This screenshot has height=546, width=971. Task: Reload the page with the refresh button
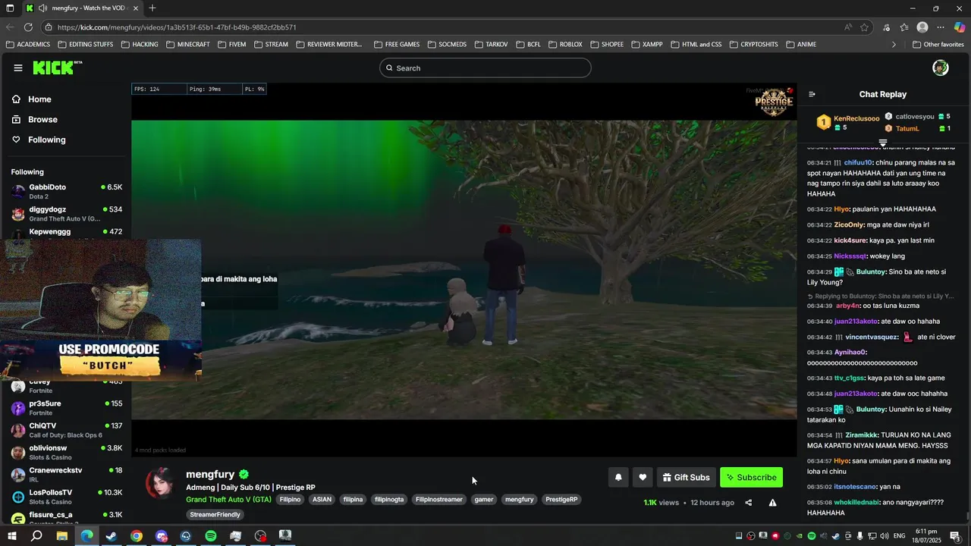pos(29,27)
